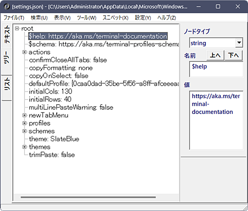The height and width of the screenshot is (211, 248).
Task: Click the 名前 field containing $help
Action: point(216,69)
